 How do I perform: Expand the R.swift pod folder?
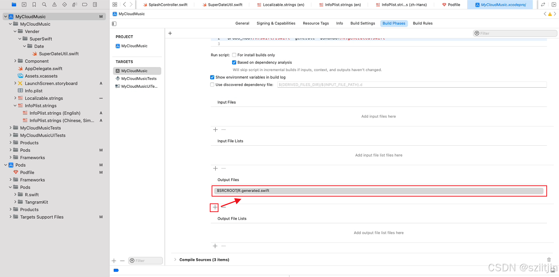[x=15, y=195]
